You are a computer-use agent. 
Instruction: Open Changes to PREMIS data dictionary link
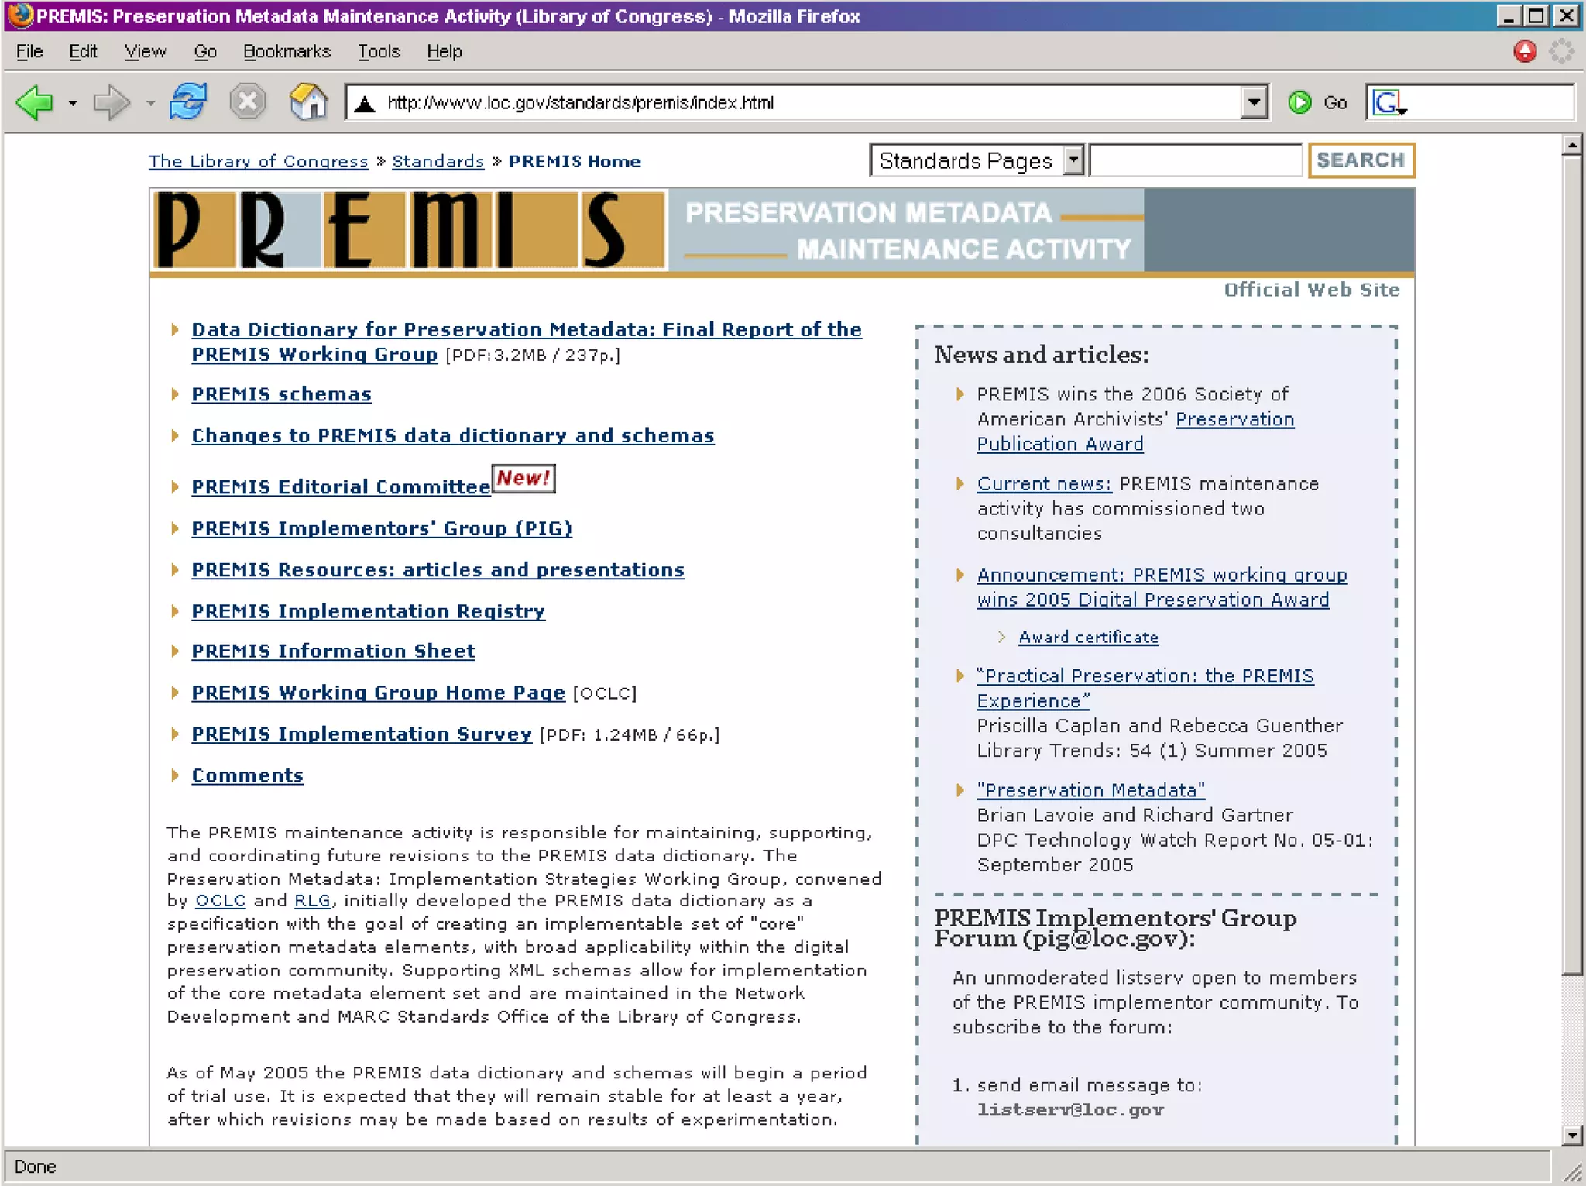tap(452, 435)
